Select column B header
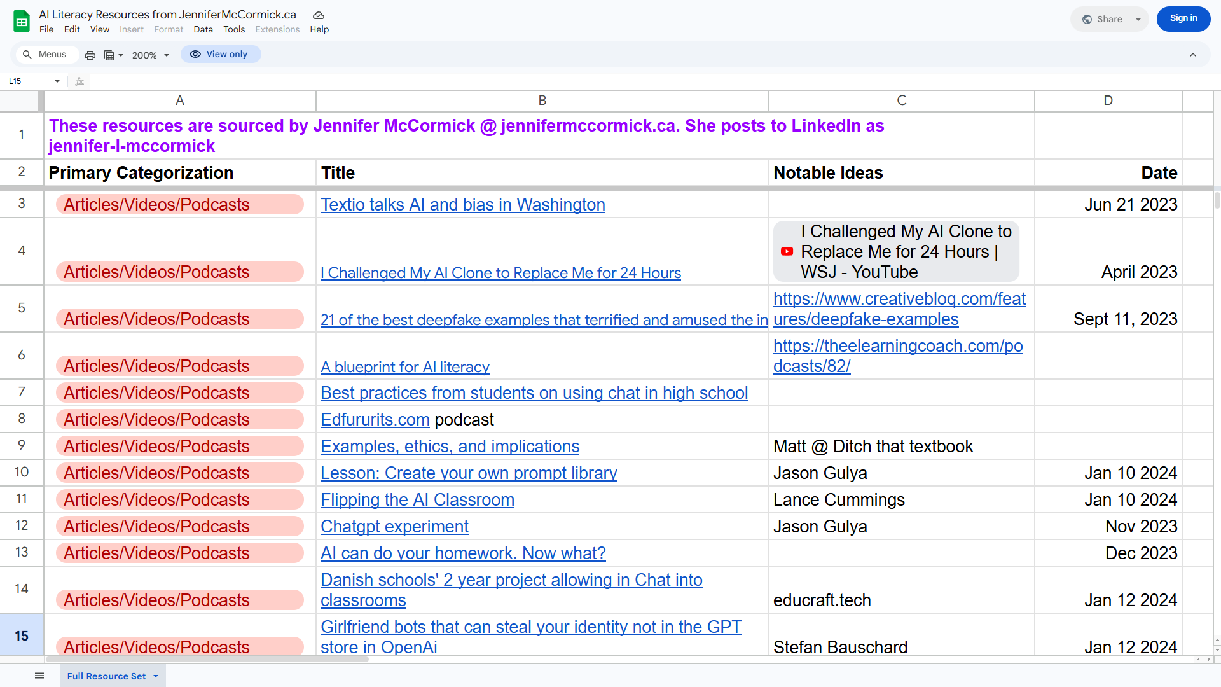The image size is (1221, 687). tap(542, 101)
